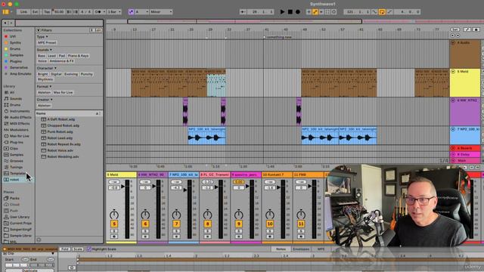Open the root note A dropdown

tap(141, 12)
